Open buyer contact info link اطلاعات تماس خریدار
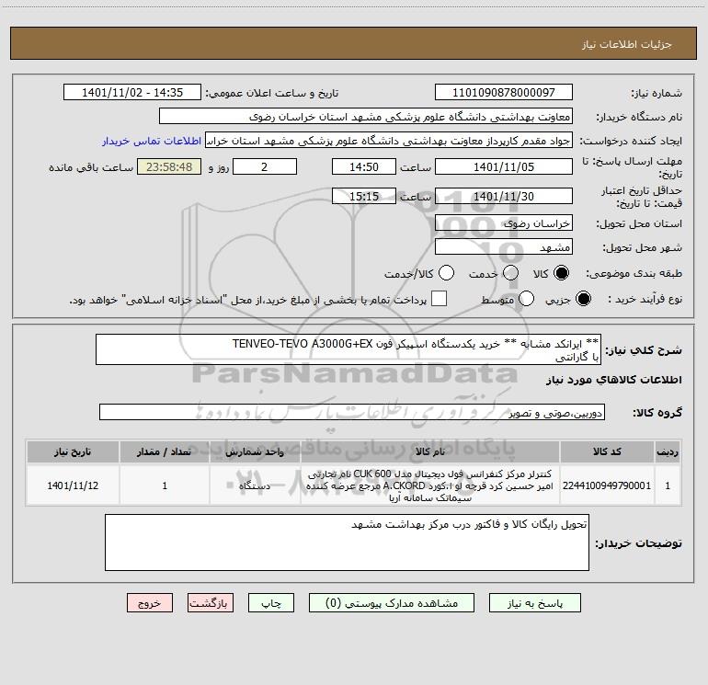Image resolution: width=708 pixels, height=685 pixels. coord(152,141)
